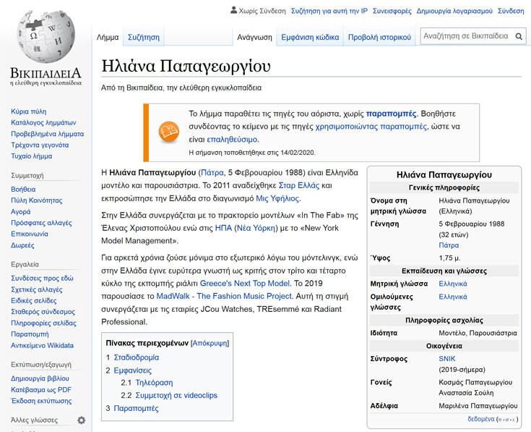This screenshot has width=531, height=432.
Task: View Πρόσφατες αλλαγές
Action: (41, 223)
